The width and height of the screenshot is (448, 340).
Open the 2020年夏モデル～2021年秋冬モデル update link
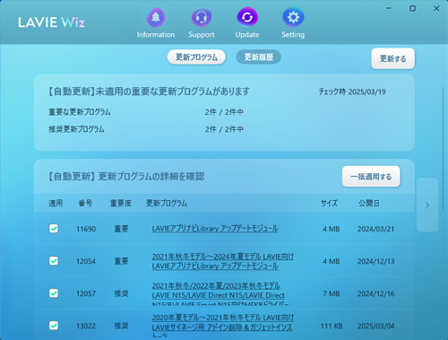[x=223, y=327]
